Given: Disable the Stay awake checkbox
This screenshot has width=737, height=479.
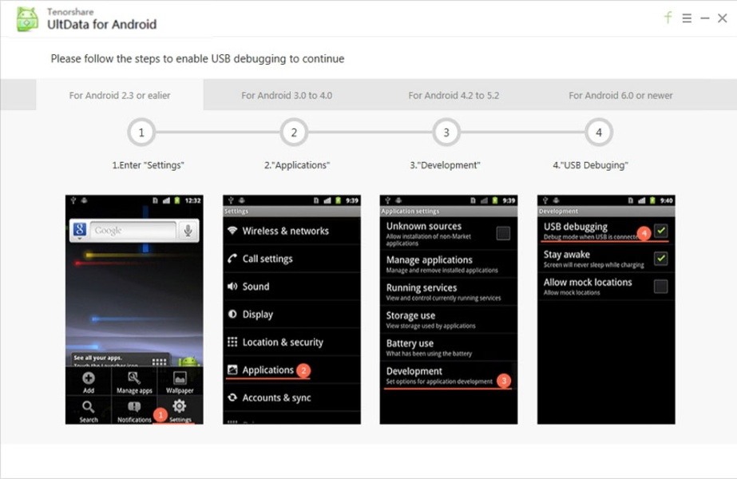Looking at the screenshot, I should coord(661,258).
